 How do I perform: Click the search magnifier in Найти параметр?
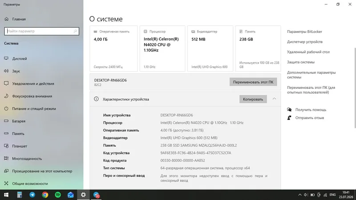pyautogui.click(x=75, y=31)
